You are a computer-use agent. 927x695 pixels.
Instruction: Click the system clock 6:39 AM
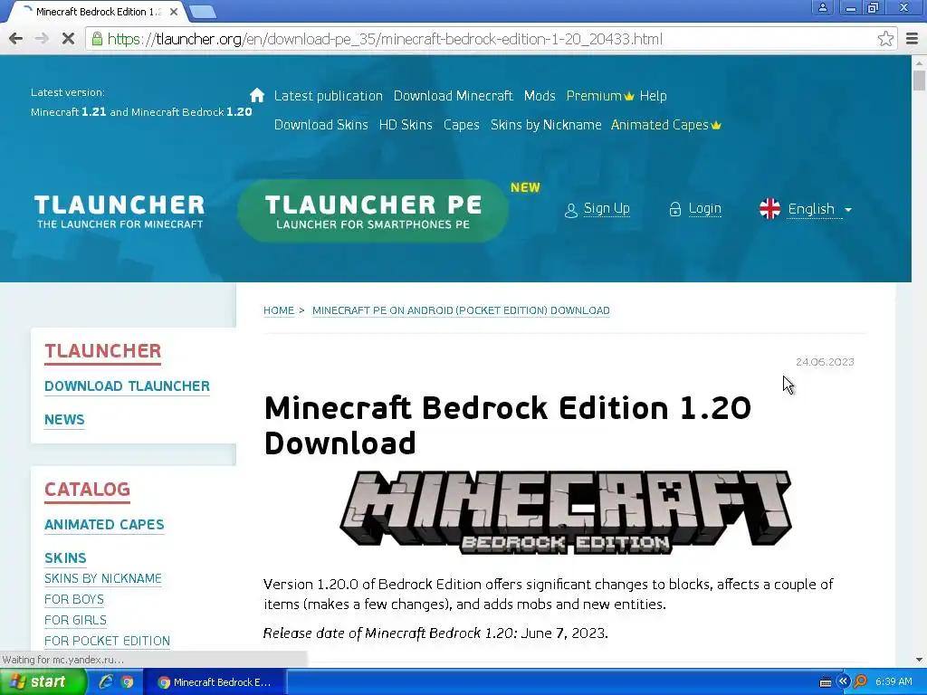(x=894, y=682)
